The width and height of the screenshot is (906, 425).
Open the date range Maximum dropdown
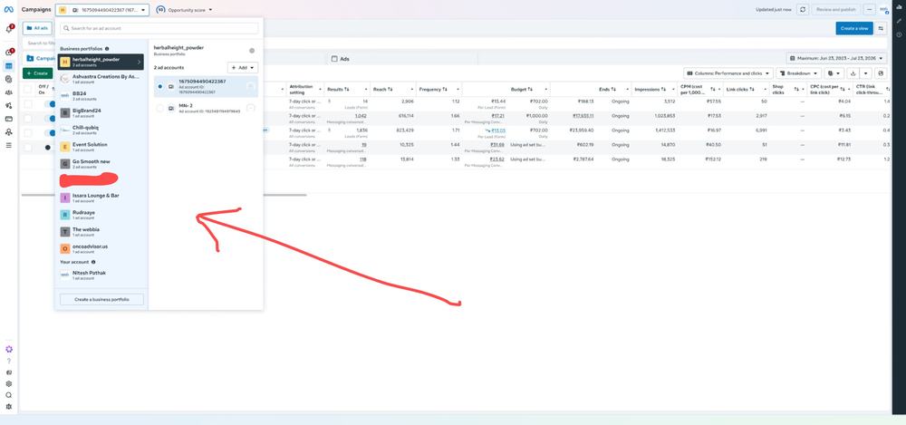(836, 58)
